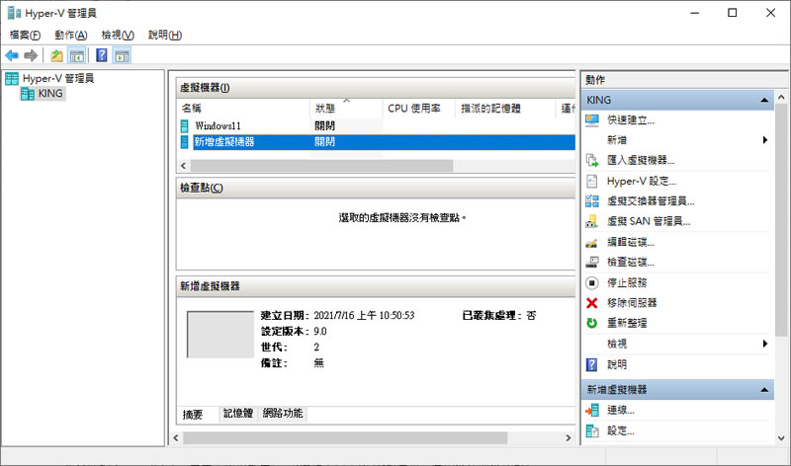
Task: Click the 虛擬機器(I) section header
Action: click(x=376, y=88)
